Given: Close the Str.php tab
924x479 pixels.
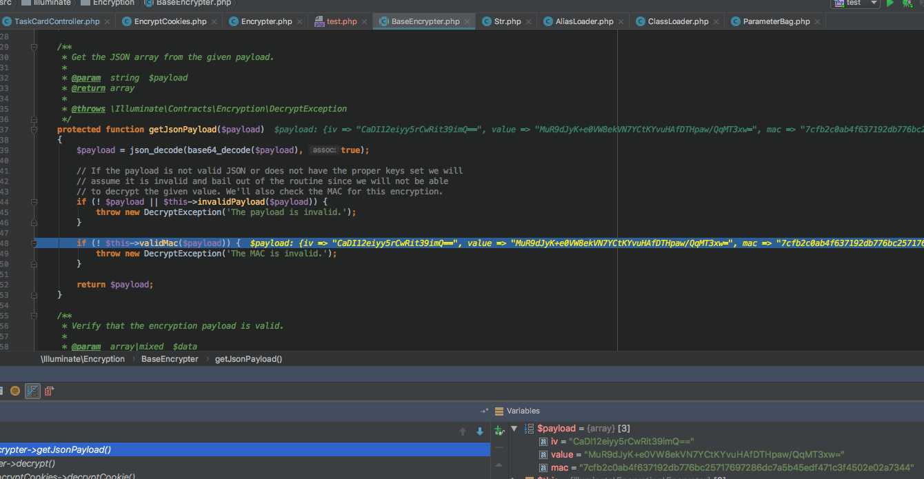Looking at the screenshot, I should 530,22.
